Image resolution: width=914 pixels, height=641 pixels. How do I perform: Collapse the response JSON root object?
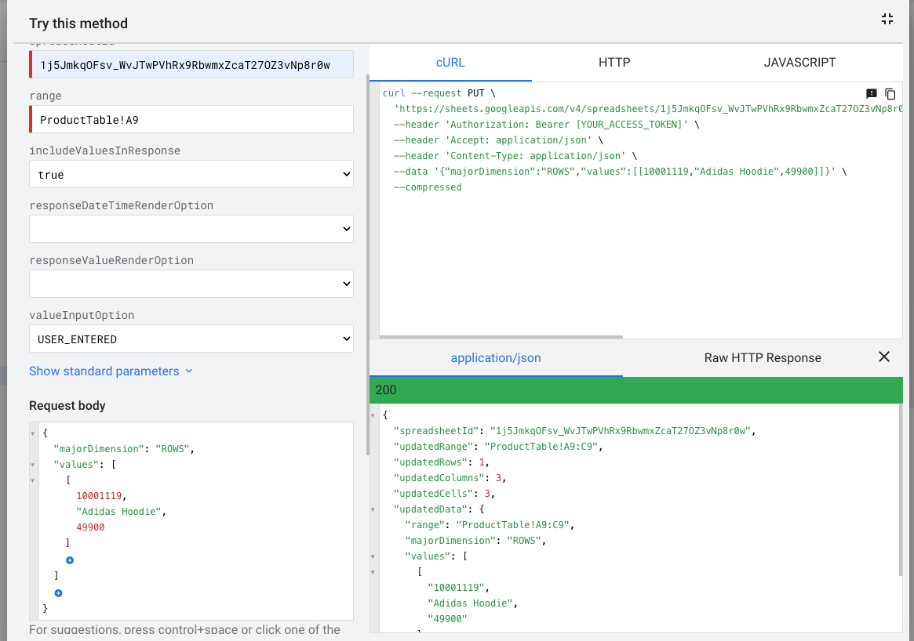coord(373,415)
